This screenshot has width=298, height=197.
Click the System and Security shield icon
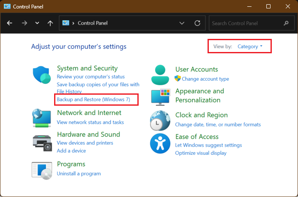click(41, 75)
